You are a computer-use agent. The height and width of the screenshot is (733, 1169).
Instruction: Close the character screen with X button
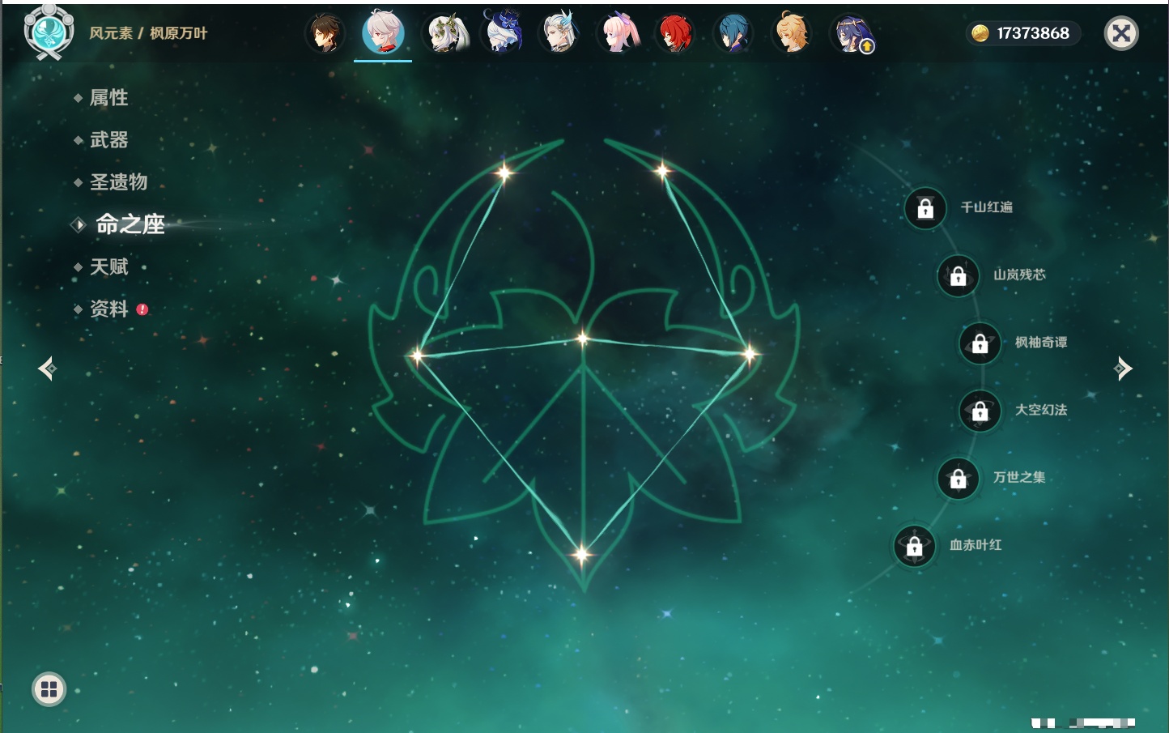point(1121,33)
